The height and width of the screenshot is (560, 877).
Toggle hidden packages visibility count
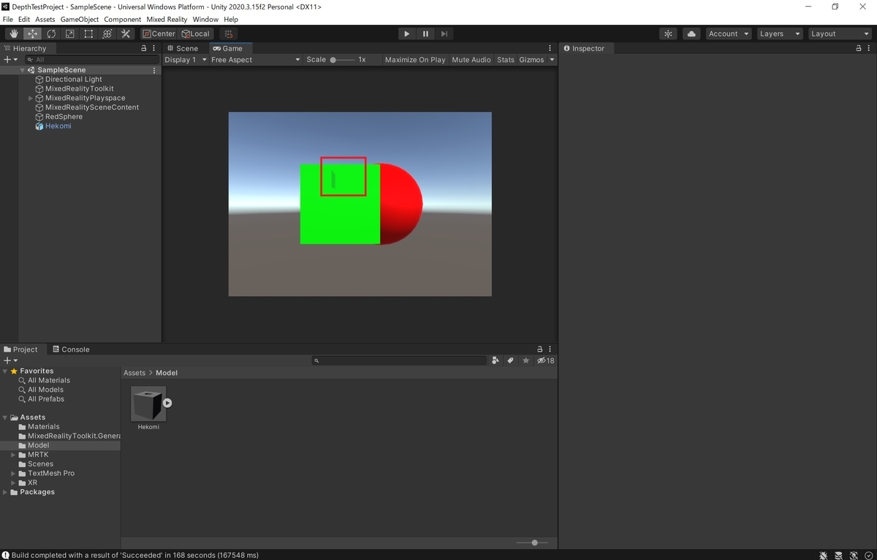coord(546,360)
